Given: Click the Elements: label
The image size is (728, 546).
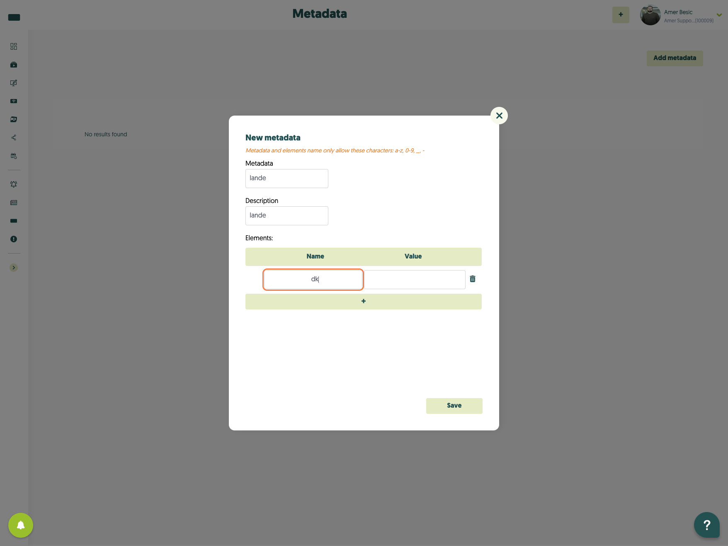Looking at the screenshot, I should coord(259,238).
